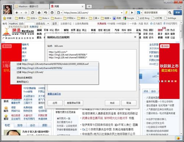Click the 登录 login button
The image size is (184, 142).
55,24
